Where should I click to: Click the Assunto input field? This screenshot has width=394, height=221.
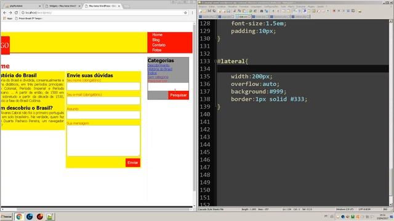tap(103, 115)
